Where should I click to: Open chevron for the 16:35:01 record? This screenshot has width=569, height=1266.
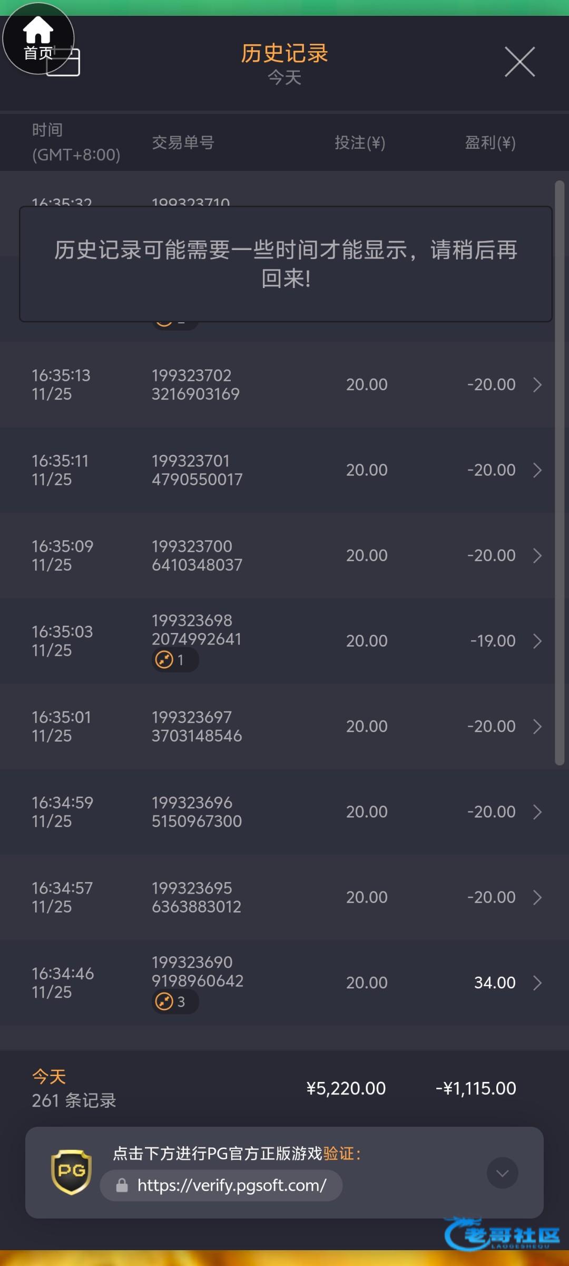point(537,726)
